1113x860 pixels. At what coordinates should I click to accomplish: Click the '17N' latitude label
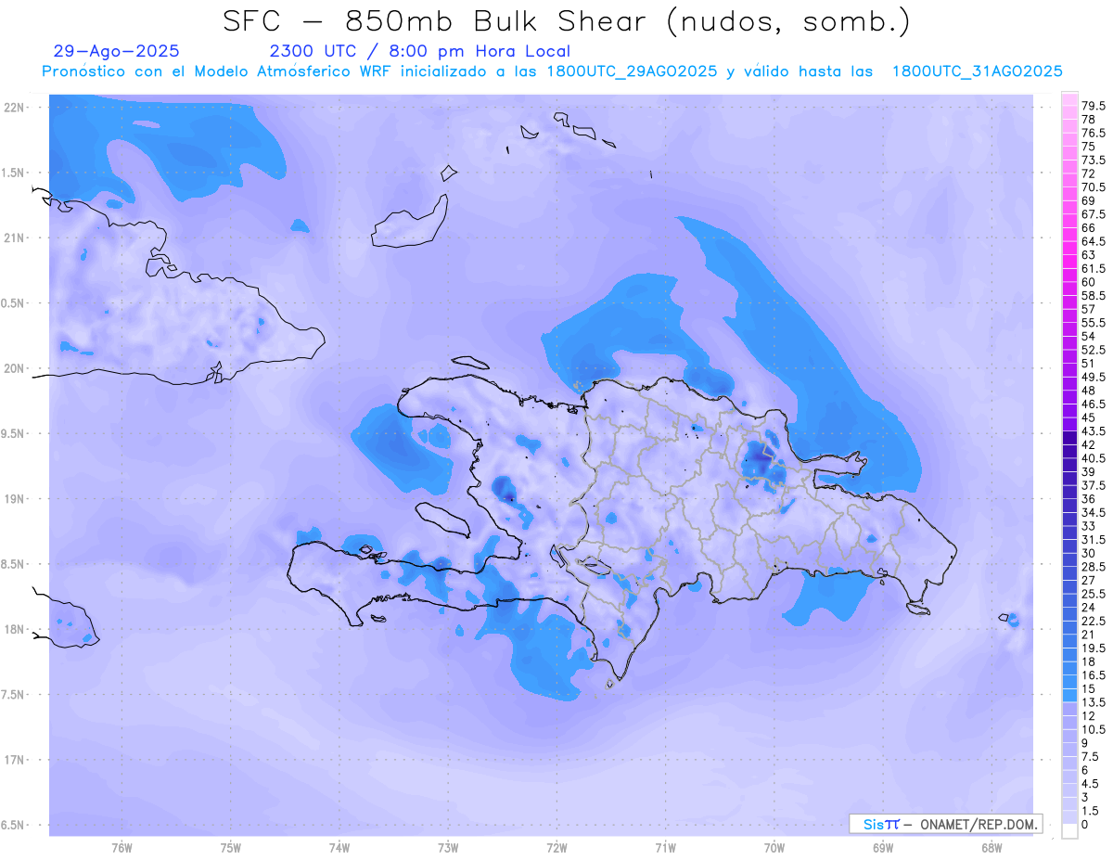click(x=13, y=760)
